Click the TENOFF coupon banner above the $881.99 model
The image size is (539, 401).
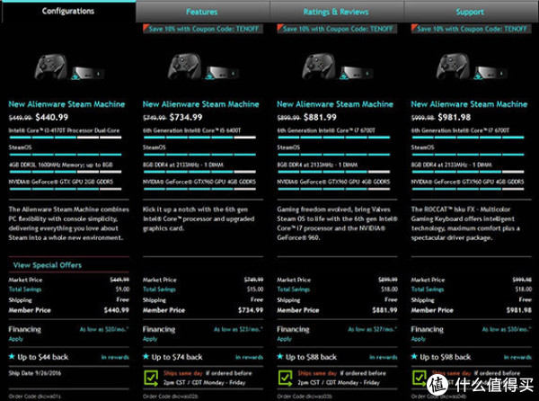[x=337, y=29]
